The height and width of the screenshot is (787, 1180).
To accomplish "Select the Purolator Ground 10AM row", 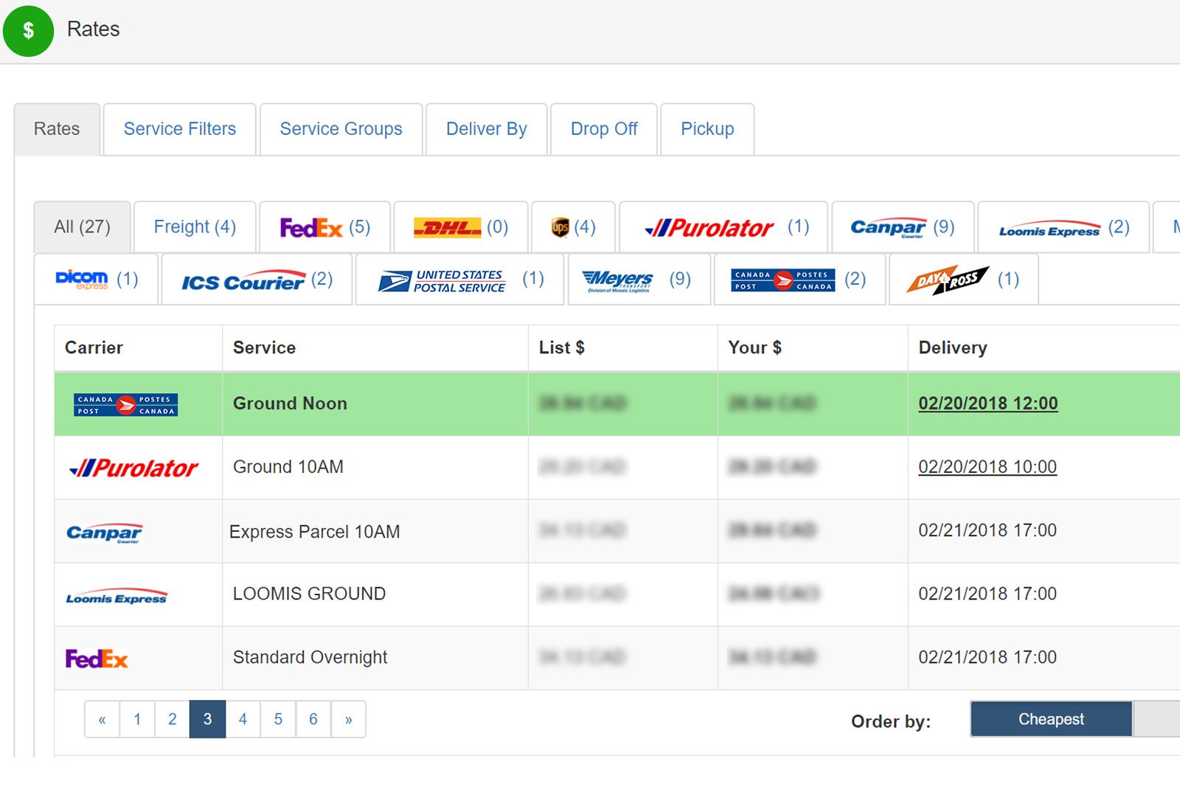I will [x=288, y=467].
